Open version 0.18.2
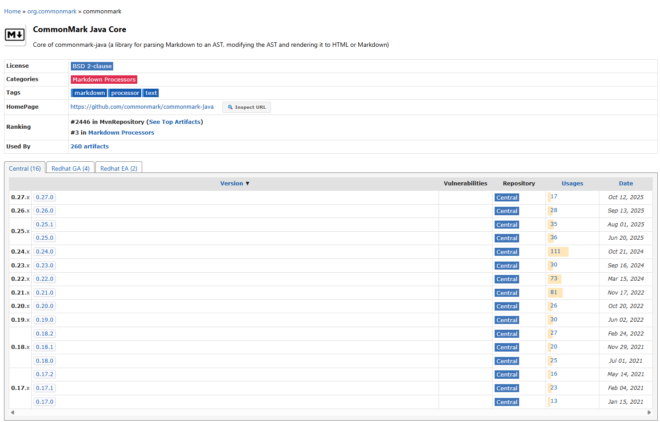This screenshot has width=660, height=422. coord(45,333)
